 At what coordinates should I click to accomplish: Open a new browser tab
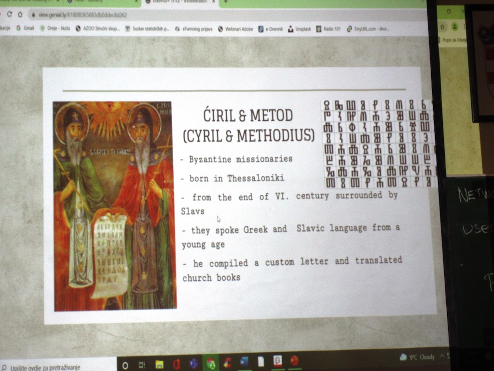[226, 1]
